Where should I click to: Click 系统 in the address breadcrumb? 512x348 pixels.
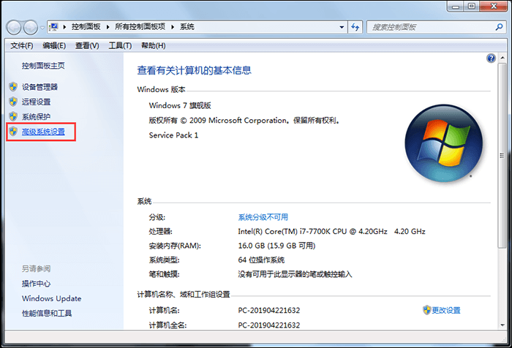[187, 27]
